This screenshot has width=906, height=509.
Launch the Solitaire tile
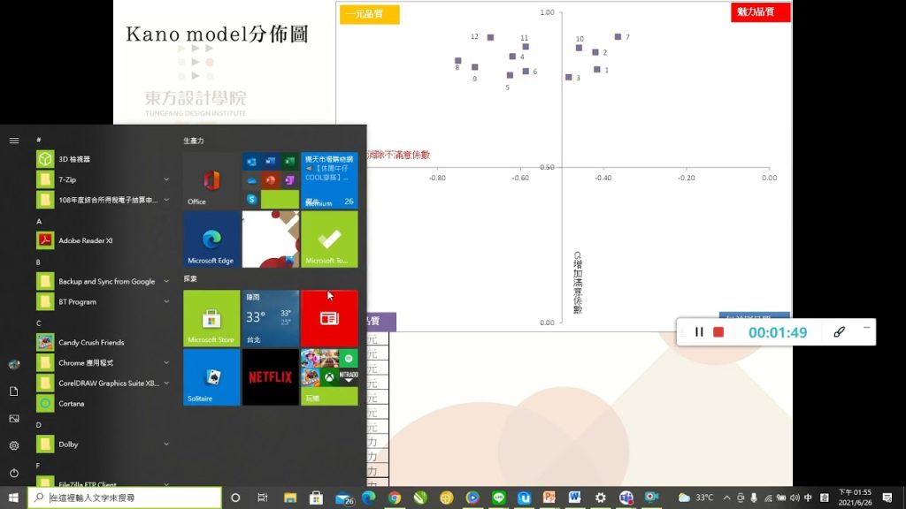point(211,376)
